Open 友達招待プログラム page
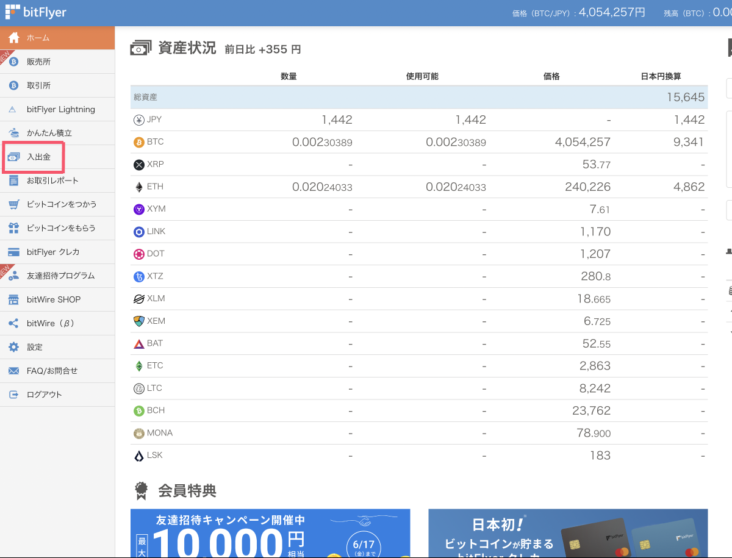This screenshot has height=558, width=732. point(57,276)
